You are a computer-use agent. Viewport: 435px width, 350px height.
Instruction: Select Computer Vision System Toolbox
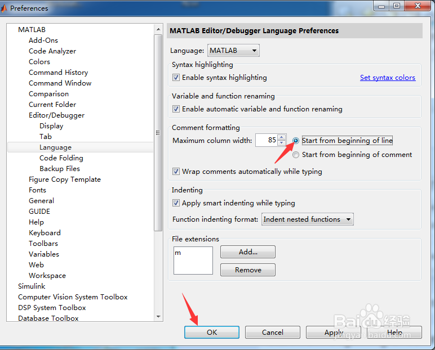point(73,297)
